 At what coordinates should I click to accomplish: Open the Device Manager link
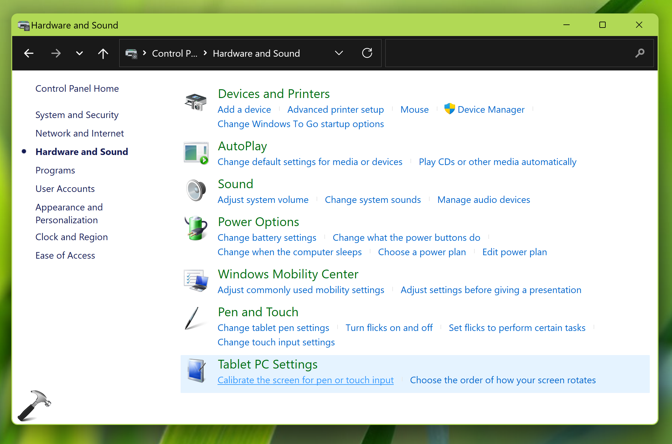click(490, 110)
